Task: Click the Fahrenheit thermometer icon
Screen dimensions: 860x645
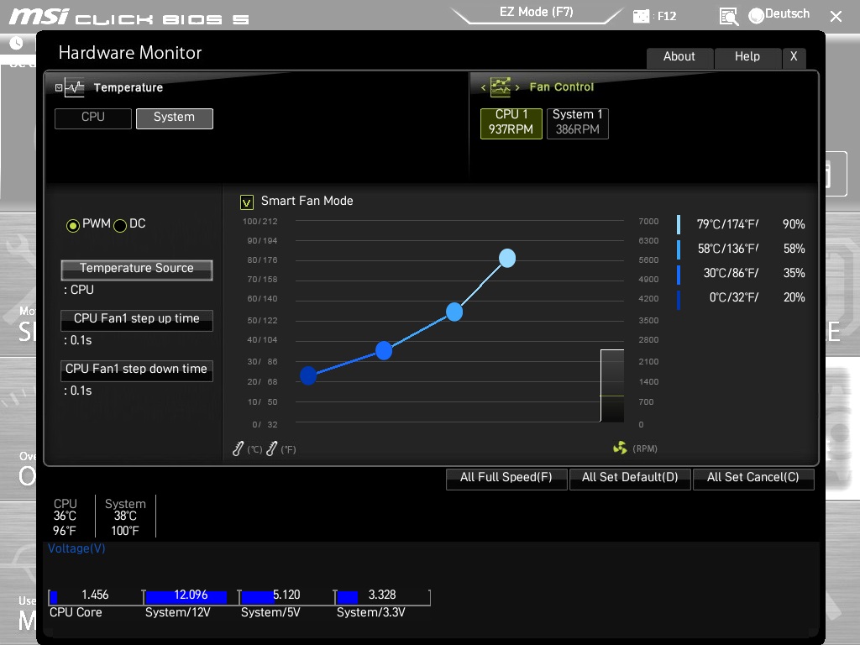Action: click(271, 448)
